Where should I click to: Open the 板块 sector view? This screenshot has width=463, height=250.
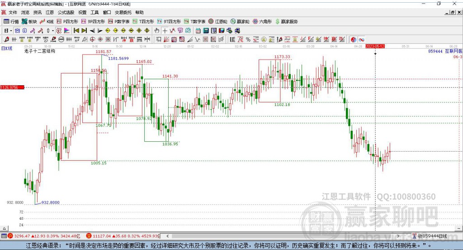[29, 22]
